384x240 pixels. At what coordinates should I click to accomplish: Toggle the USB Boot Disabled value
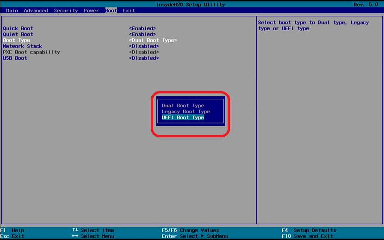pos(143,58)
